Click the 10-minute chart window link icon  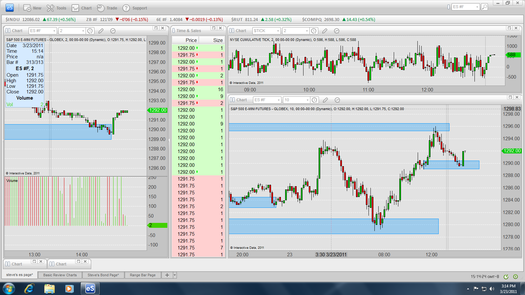tap(232, 100)
